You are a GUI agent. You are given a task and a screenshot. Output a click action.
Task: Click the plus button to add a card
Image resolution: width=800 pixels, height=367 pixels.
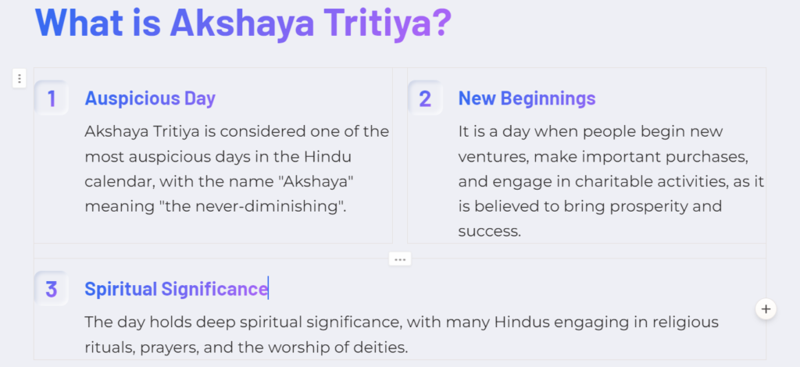point(766,308)
